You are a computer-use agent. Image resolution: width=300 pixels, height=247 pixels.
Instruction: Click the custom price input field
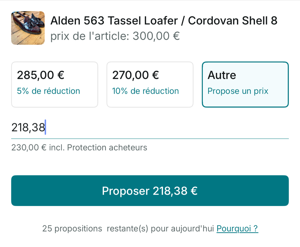click(150, 128)
